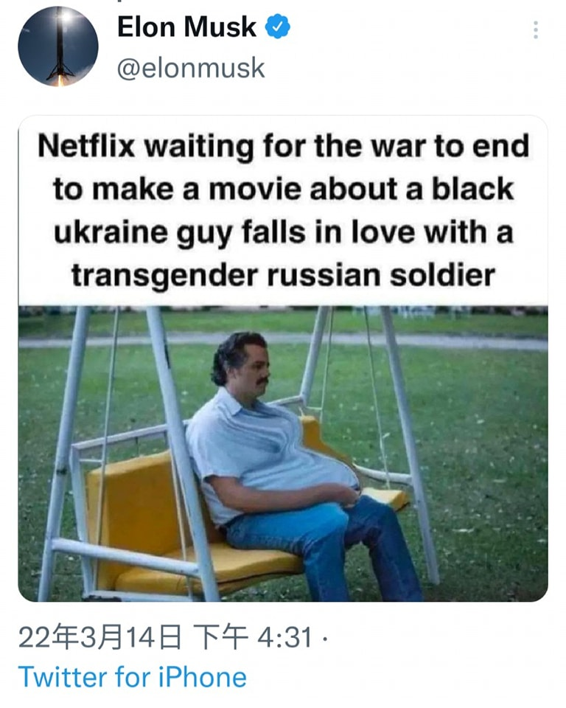The height and width of the screenshot is (708, 566).
Task: Open the Twitter for iPhone source link
Action: 133,677
